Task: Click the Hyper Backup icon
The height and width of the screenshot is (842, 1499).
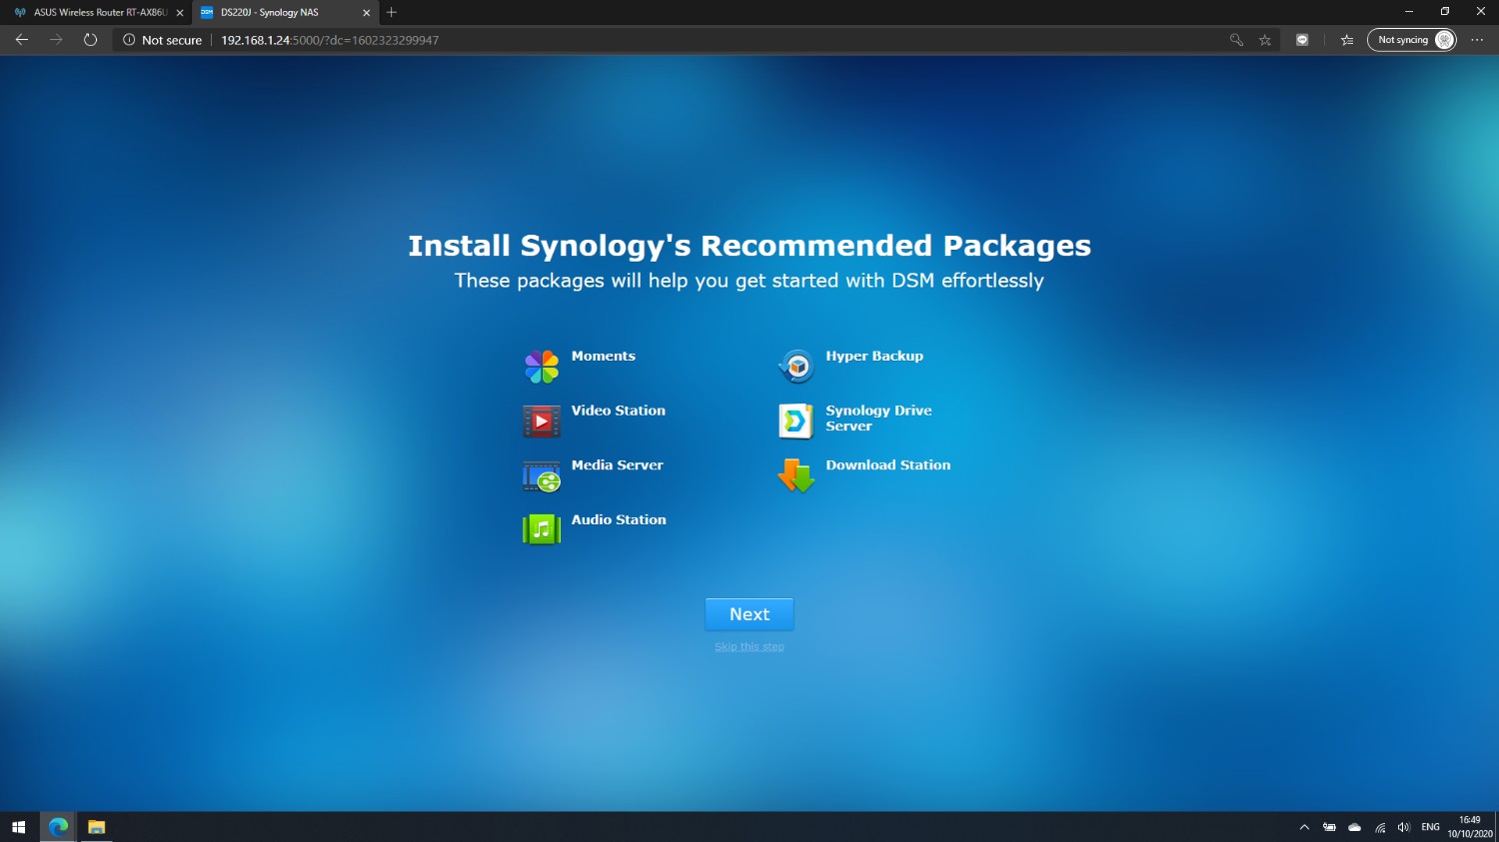Action: pyautogui.click(x=796, y=367)
